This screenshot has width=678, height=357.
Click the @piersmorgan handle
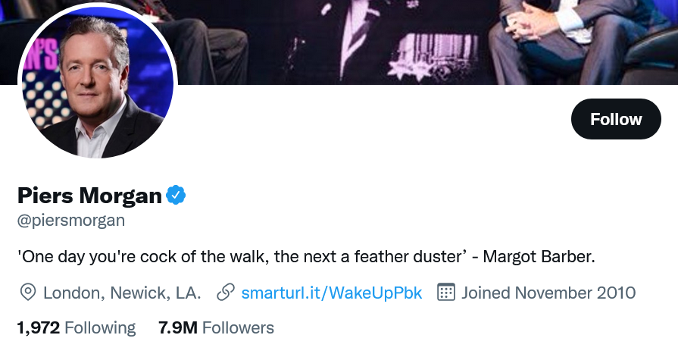pyautogui.click(x=71, y=221)
